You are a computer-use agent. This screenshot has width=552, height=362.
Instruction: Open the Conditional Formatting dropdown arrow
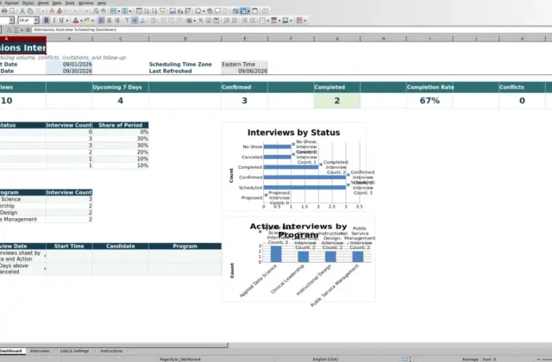(x=304, y=21)
